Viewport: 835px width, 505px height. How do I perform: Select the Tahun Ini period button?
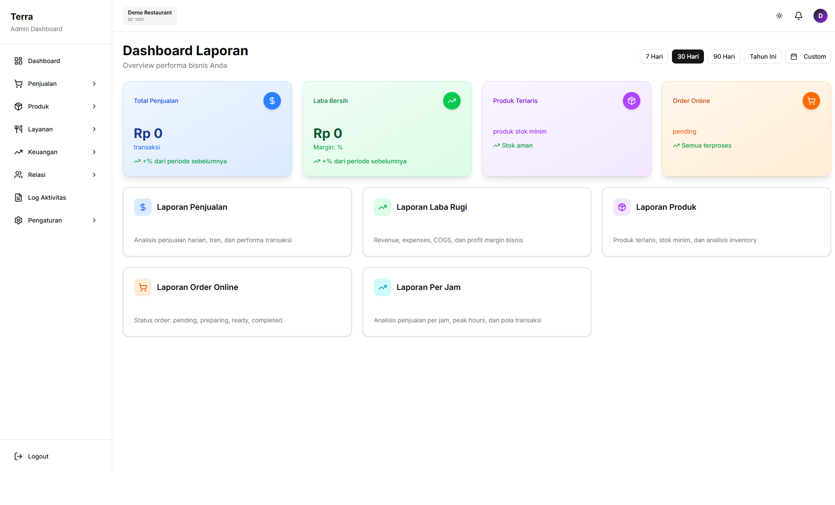click(x=763, y=57)
